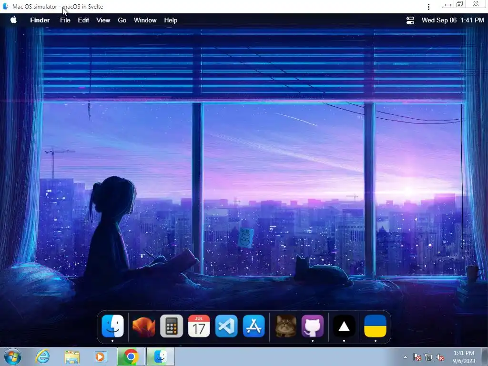The height and width of the screenshot is (366, 488).
Task: Launch VS Code from the dock
Action: [x=226, y=326]
